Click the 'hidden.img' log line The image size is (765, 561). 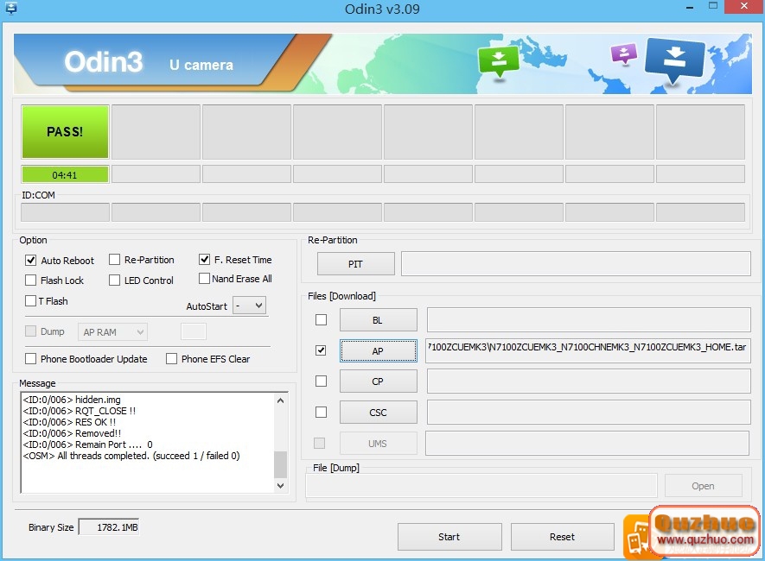72,400
